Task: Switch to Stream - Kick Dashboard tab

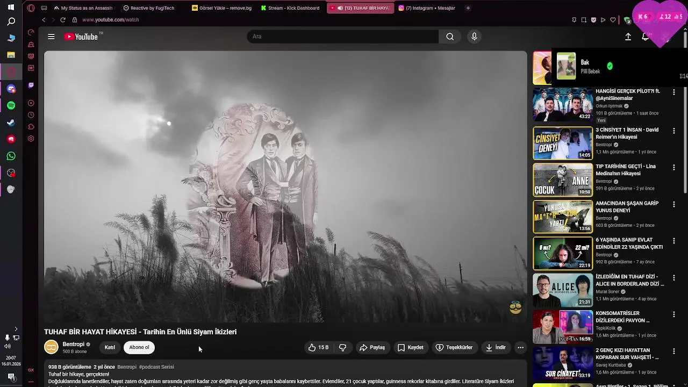Action: (291, 8)
